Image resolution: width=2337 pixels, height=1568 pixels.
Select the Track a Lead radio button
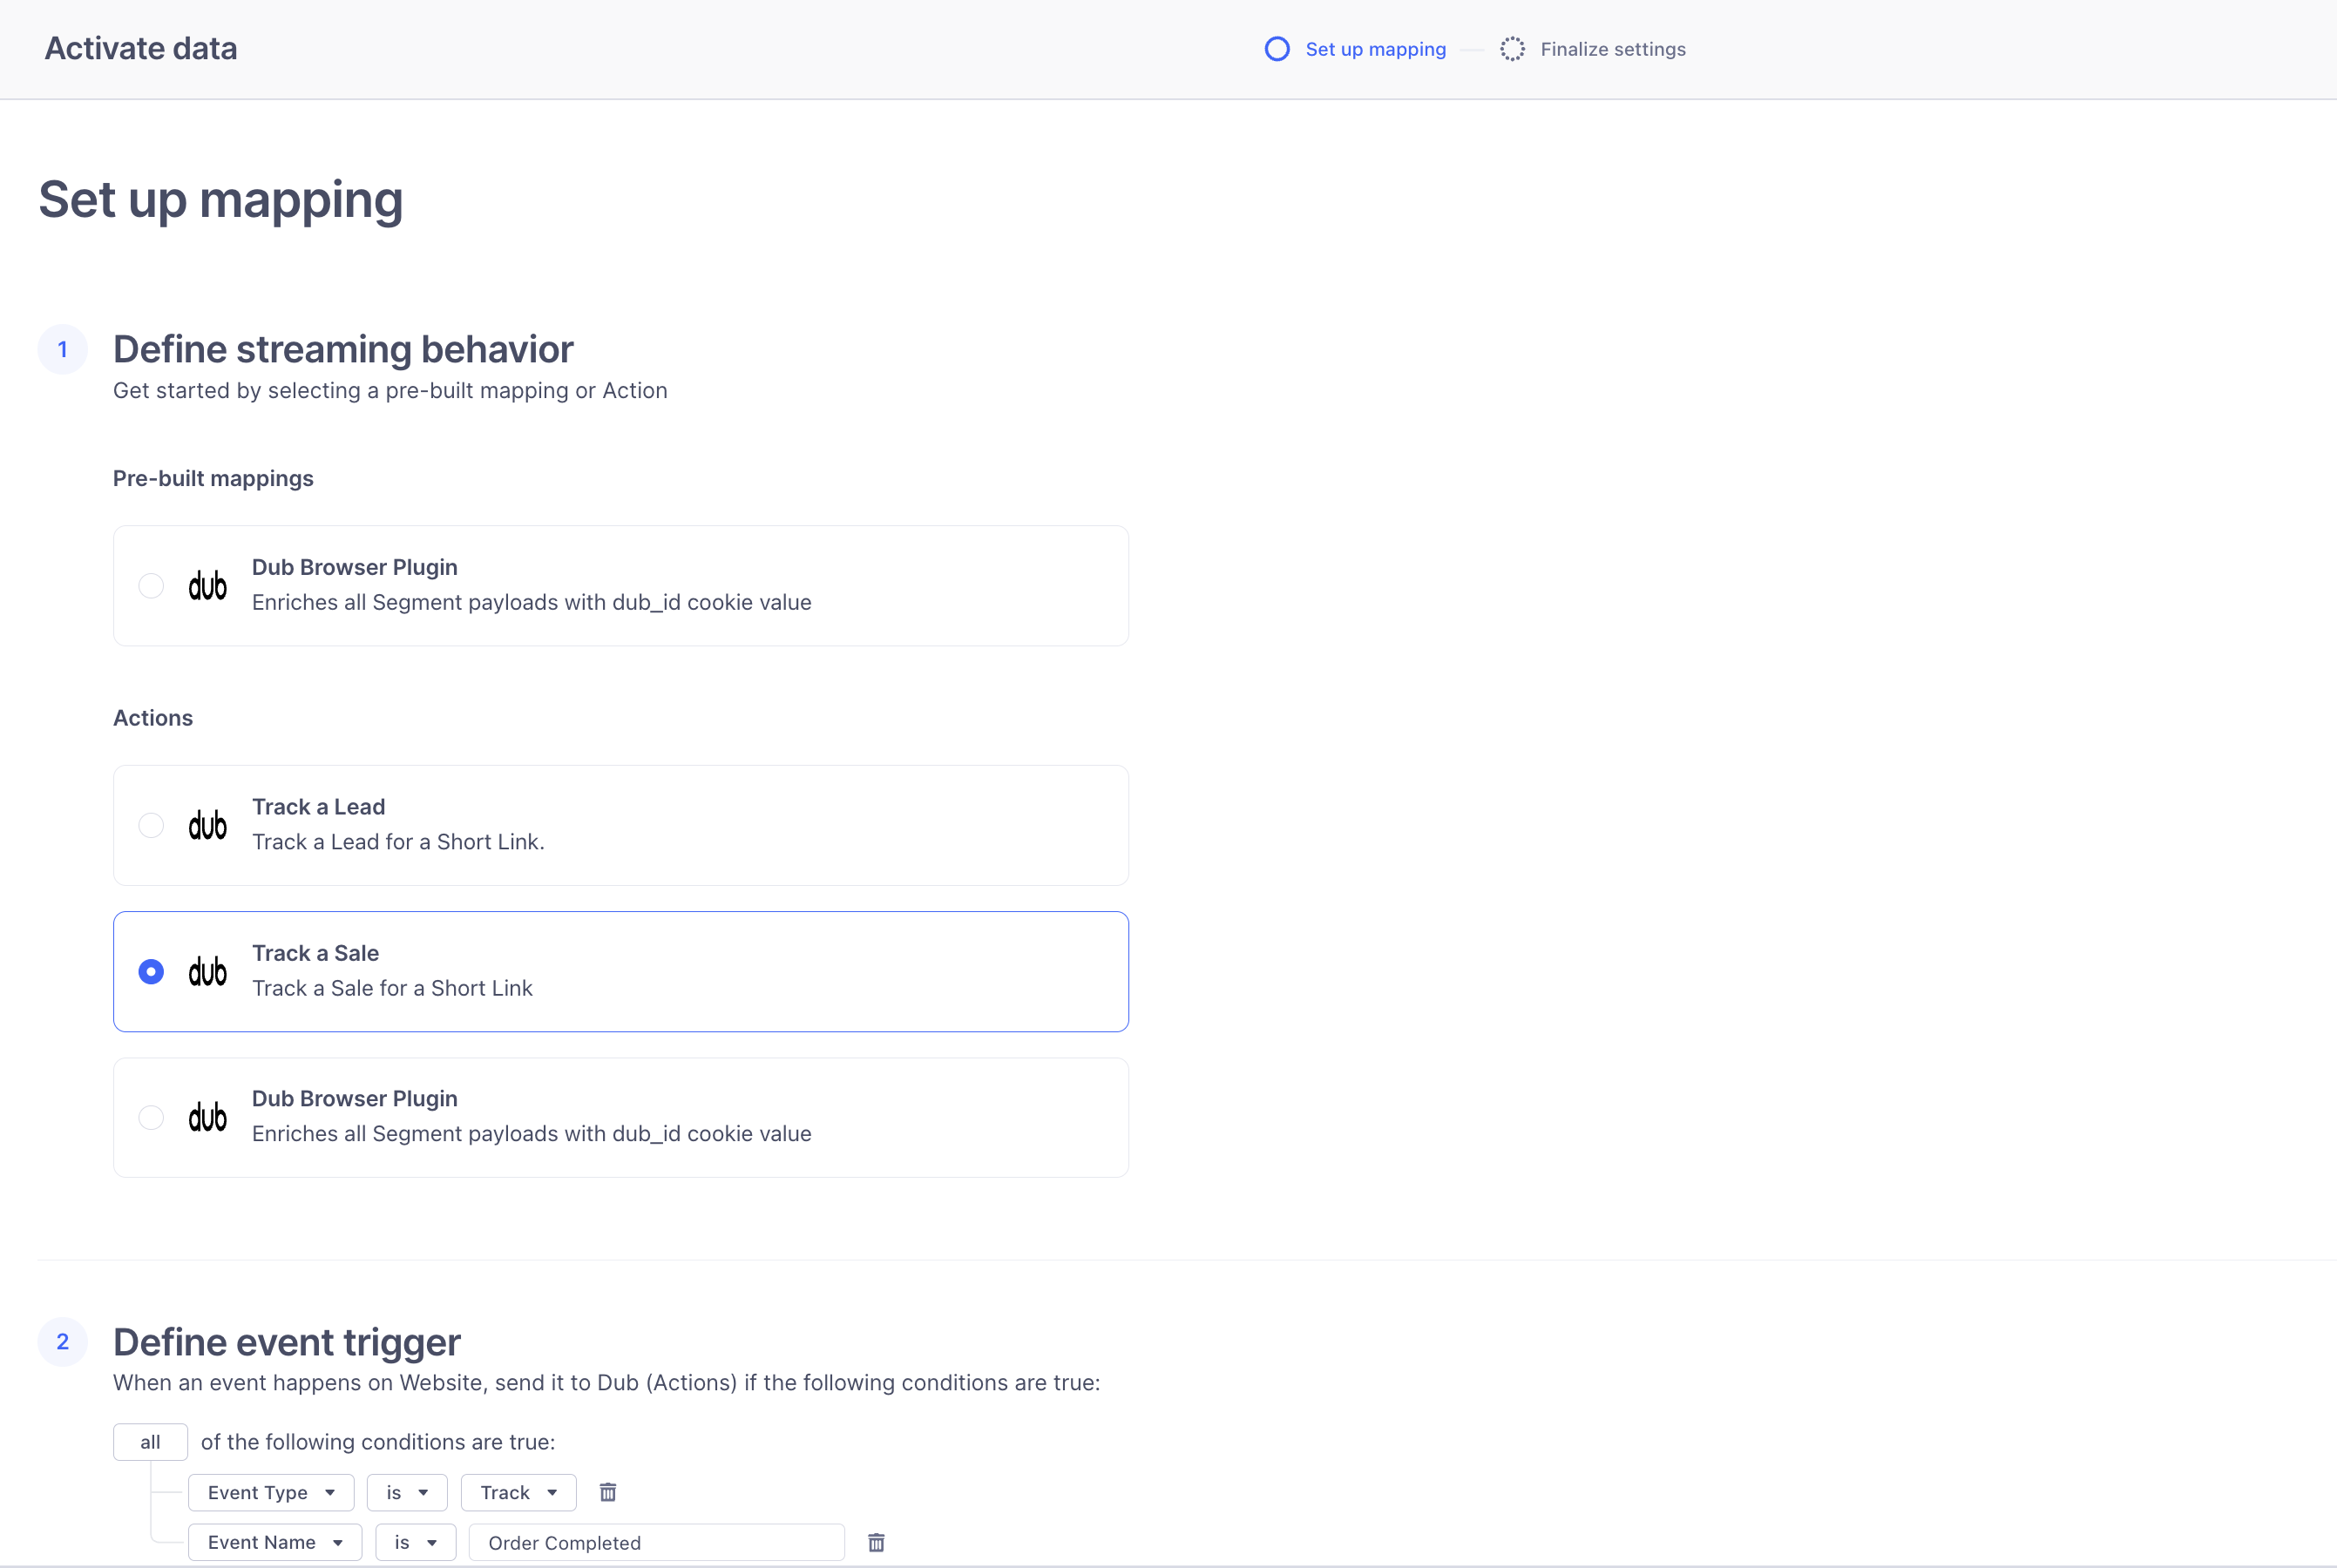coord(151,826)
